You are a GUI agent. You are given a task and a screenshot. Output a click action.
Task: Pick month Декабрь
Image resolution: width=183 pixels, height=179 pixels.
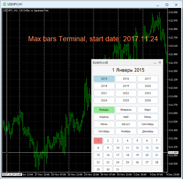point(148,132)
